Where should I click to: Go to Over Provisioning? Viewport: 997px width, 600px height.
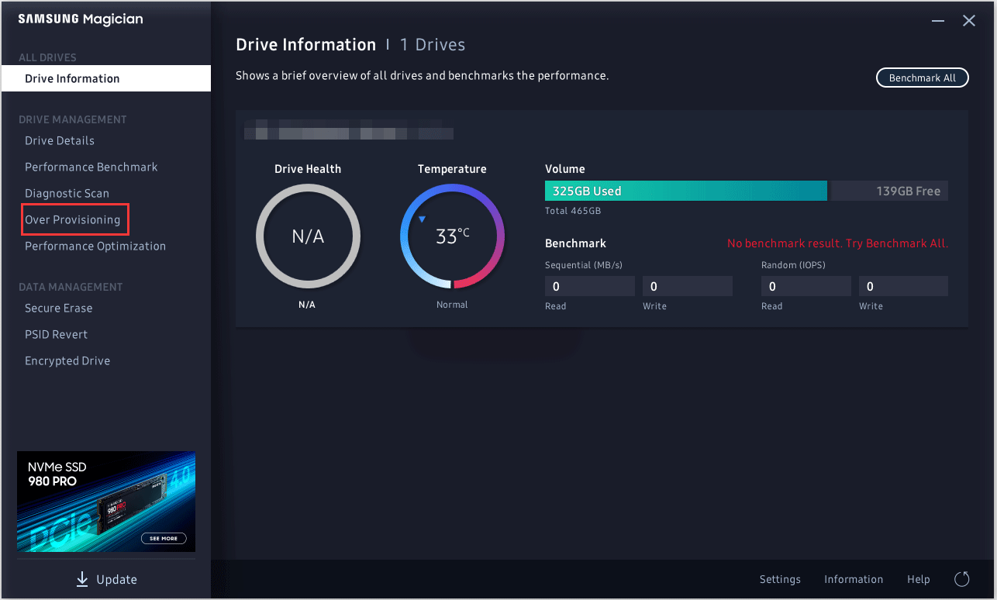(73, 219)
